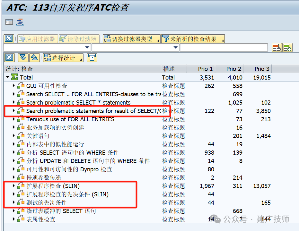Click 应用过滤器 button
This screenshot has width=299, height=231.
point(38,39)
